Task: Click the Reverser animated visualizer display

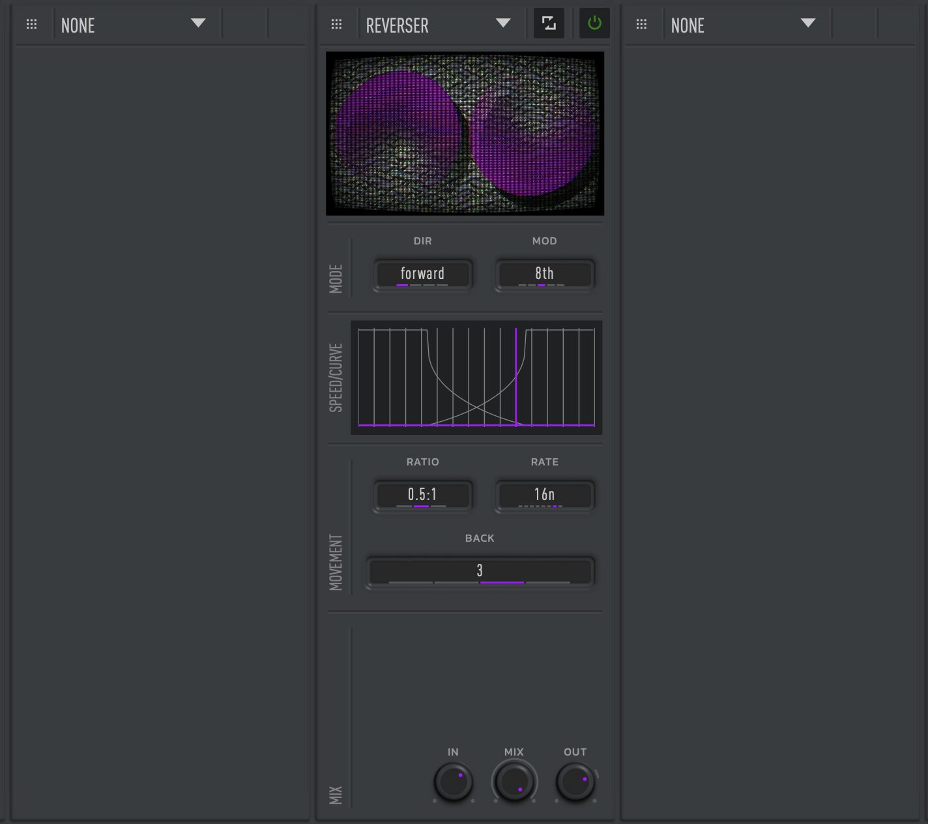Action: pos(465,134)
